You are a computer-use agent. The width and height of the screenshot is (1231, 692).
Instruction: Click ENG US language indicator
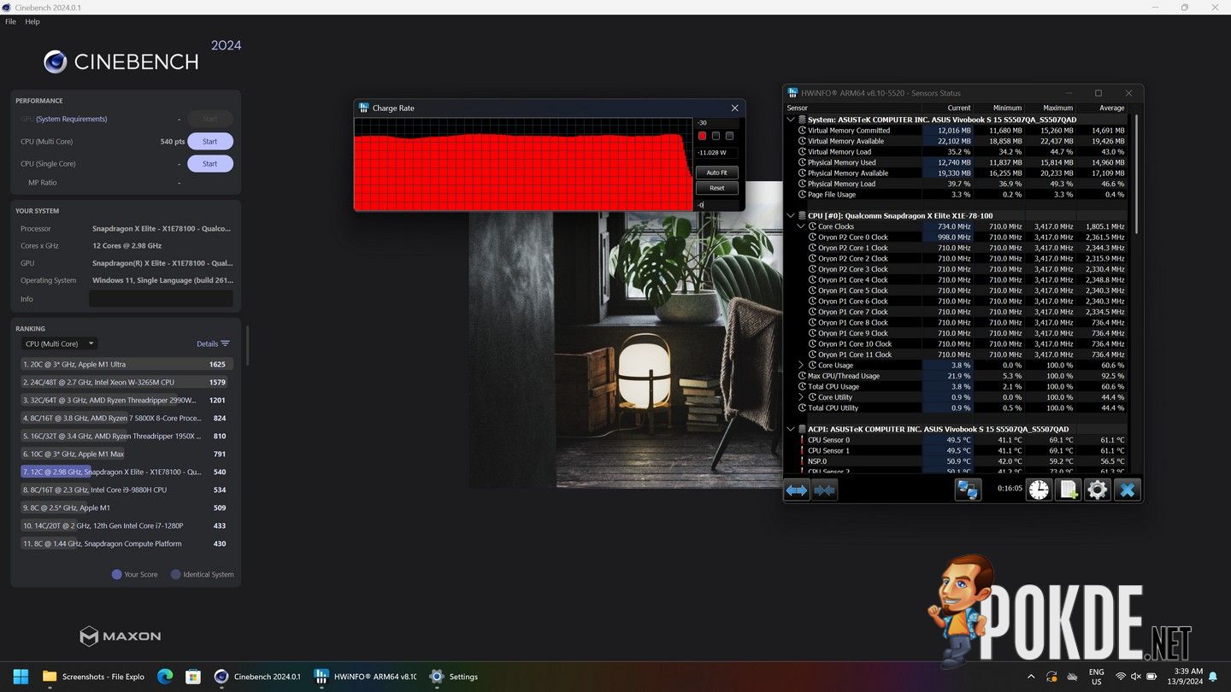1096,677
